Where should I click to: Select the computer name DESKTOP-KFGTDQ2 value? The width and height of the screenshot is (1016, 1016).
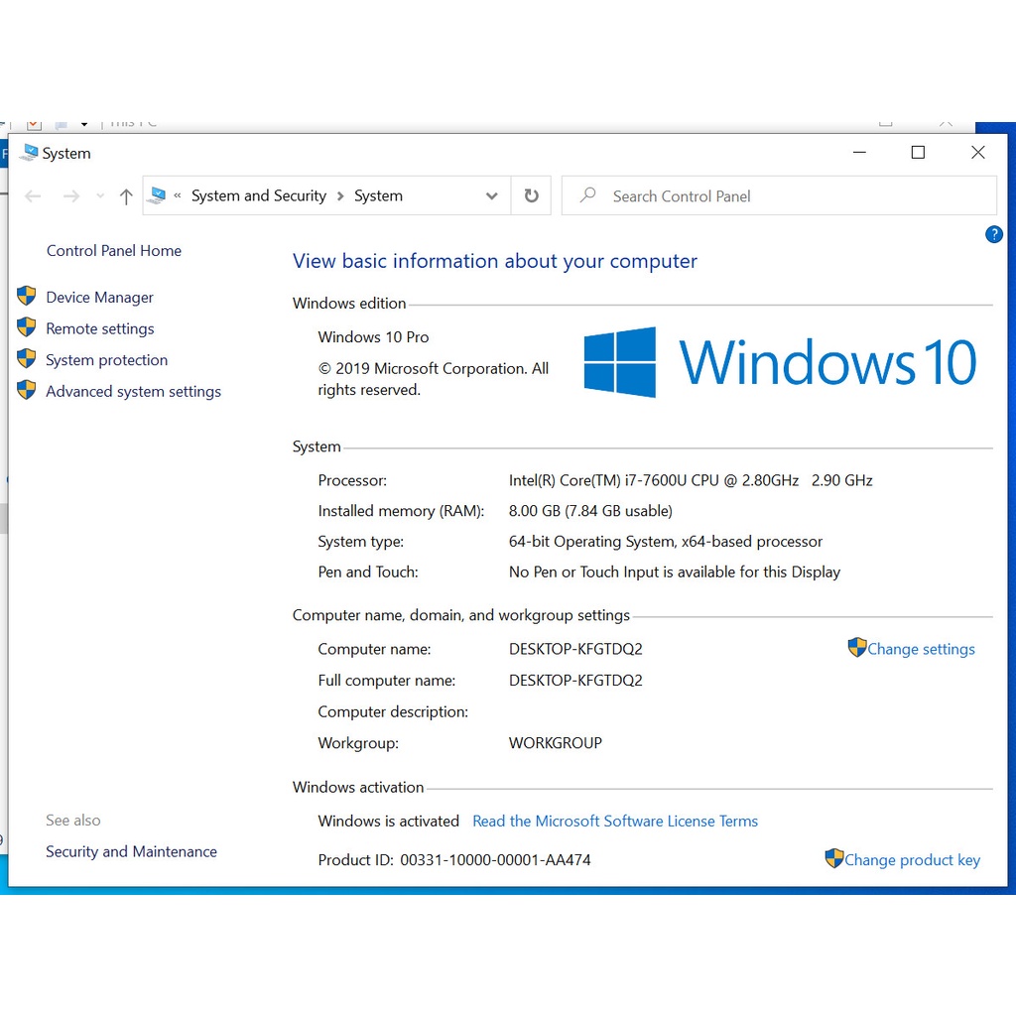(x=575, y=649)
